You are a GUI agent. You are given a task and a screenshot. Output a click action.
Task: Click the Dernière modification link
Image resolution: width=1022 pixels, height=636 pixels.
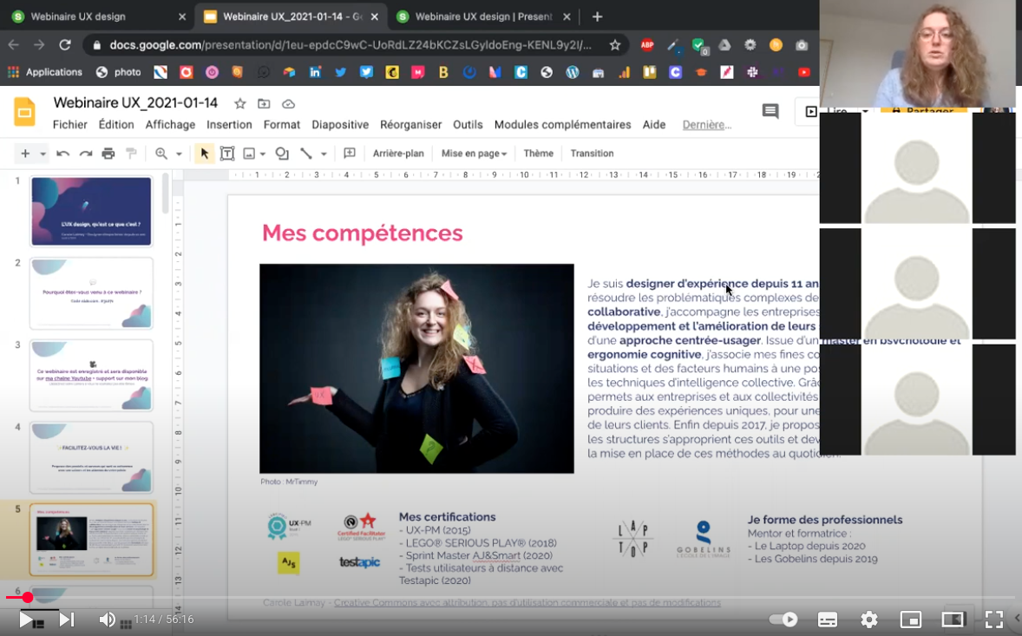[x=706, y=124]
